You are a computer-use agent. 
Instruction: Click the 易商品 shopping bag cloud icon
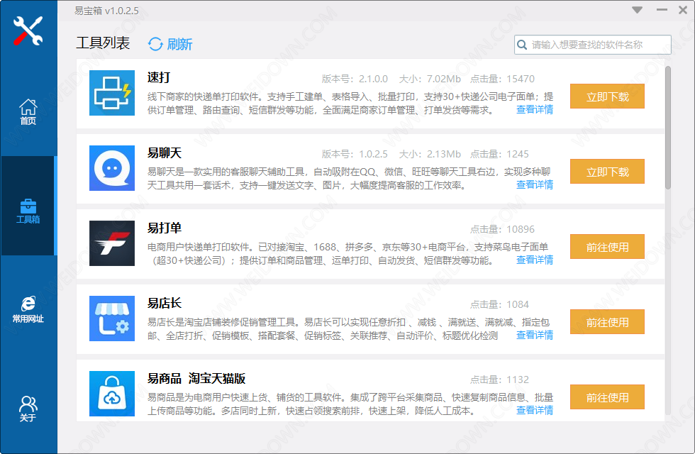pos(112,394)
